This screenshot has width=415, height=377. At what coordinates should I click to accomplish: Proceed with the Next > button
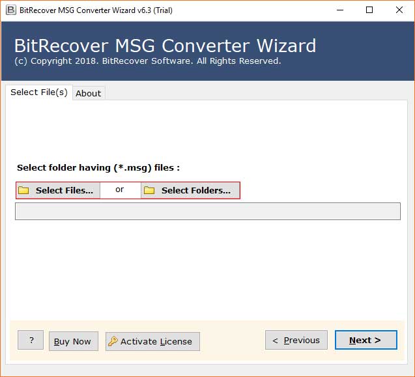point(366,340)
